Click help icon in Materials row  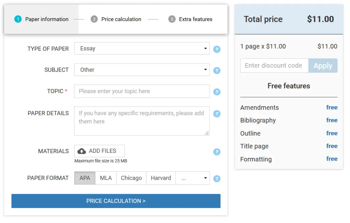tap(217, 152)
